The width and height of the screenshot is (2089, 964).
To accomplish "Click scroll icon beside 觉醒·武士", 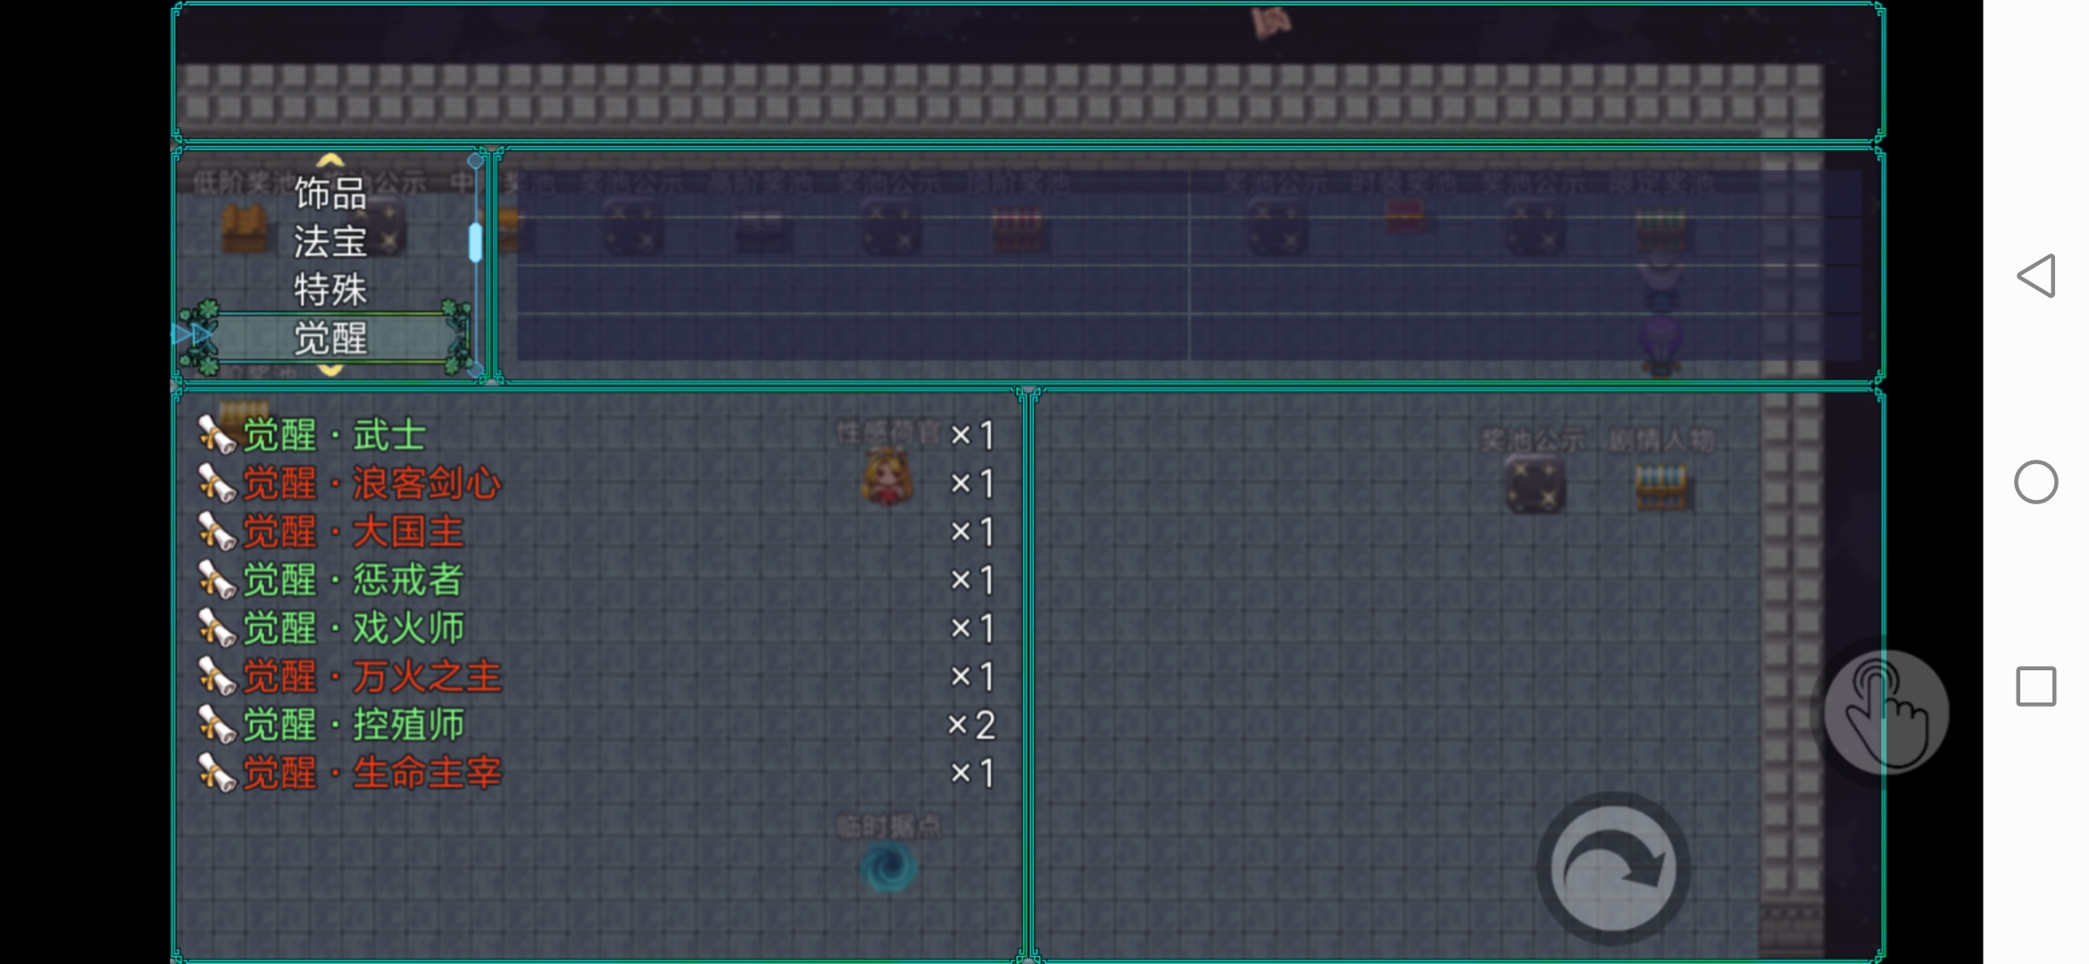I will (216, 436).
